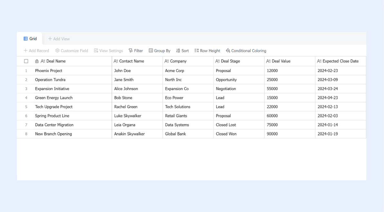
Task: Click the Alice Johnson contact cell
Action: pos(137,89)
